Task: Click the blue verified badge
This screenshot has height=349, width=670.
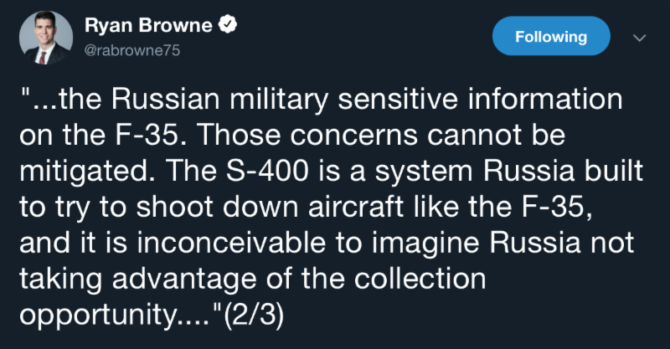Action: click(x=227, y=25)
